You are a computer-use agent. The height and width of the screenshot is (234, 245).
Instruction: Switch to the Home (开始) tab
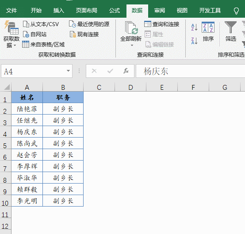pos(36,11)
